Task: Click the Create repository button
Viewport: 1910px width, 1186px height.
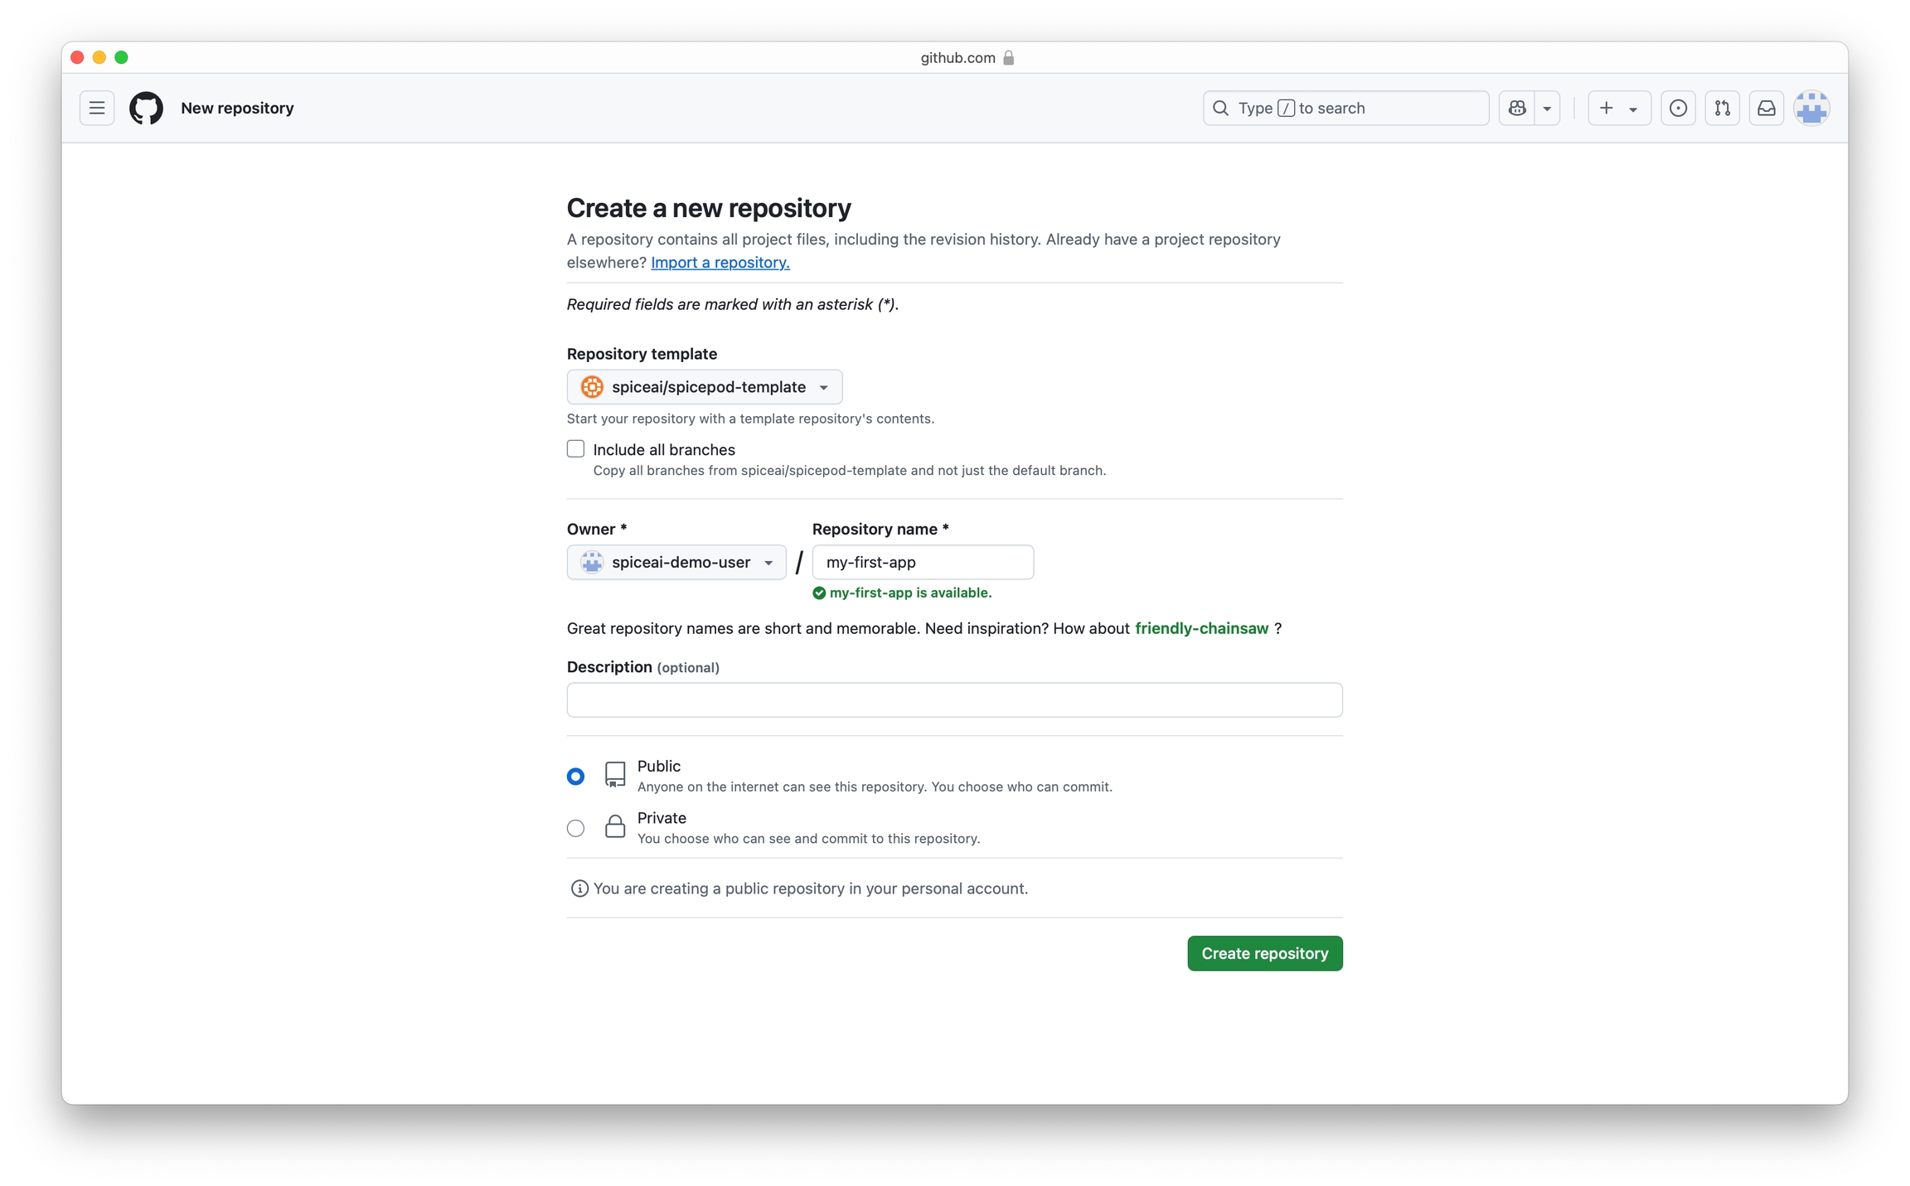Action: coord(1264,953)
